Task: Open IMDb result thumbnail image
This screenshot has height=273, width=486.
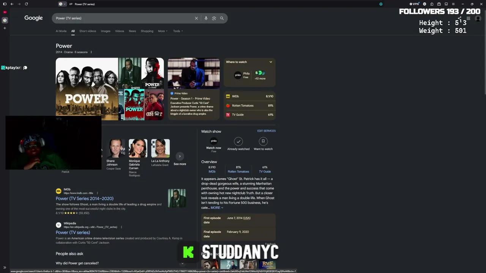Action: click(x=177, y=198)
